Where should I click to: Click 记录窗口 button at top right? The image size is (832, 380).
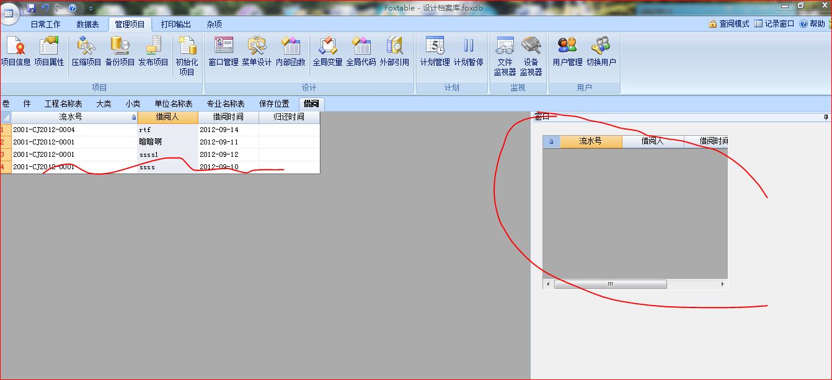(x=774, y=24)
